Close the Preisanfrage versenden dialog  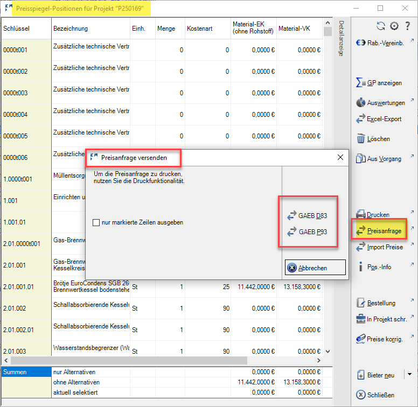point(340,158)
